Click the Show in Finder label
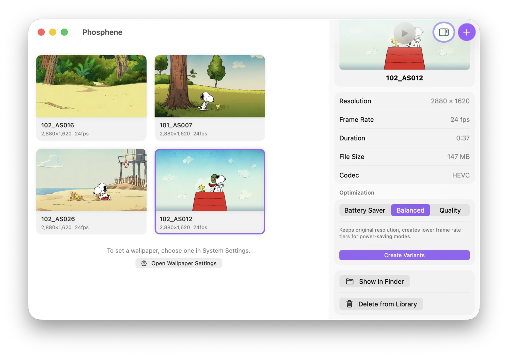The width and height of the screenshot is (508, 357). 381,281
